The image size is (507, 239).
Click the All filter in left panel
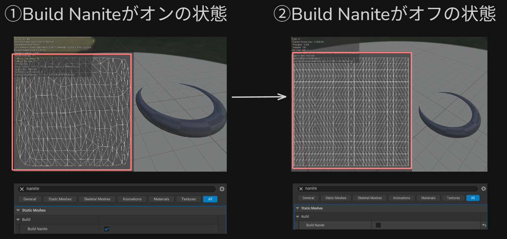pos(210,199)
